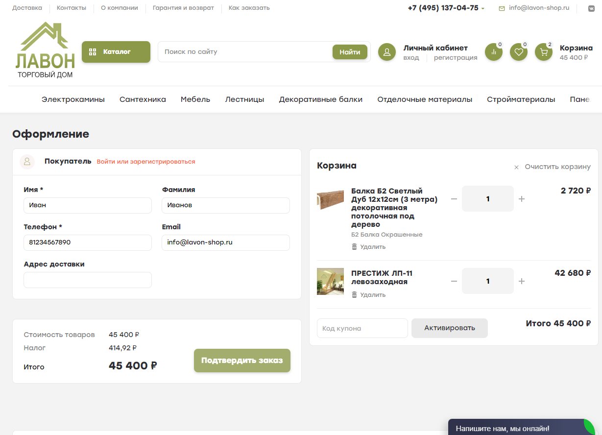Viewport: 602px width, 435px height.
Task: Select the Электрокамины menu category
Action: point(73,99)
